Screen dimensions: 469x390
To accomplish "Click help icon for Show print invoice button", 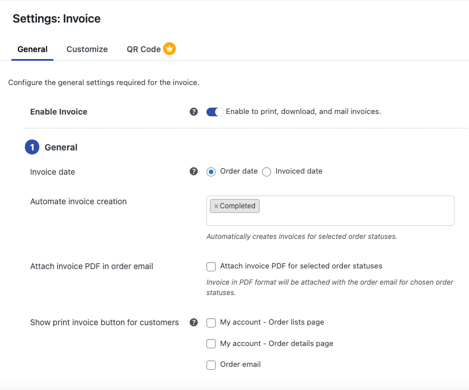I will tap(194, 322).
